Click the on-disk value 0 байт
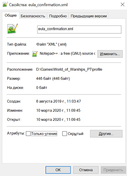The image size is (127, 176). tap(42, 88)
